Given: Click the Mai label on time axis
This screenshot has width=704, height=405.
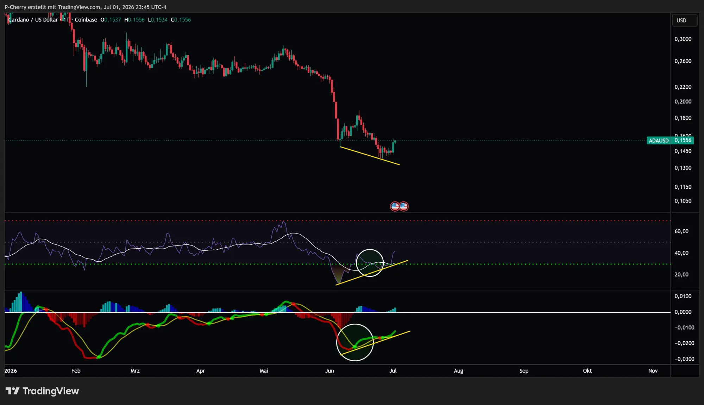Looking at the screenshot, I should pos(264,371).
